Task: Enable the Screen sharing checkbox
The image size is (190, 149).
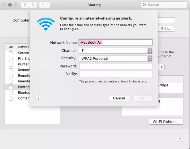Action: 11,53
